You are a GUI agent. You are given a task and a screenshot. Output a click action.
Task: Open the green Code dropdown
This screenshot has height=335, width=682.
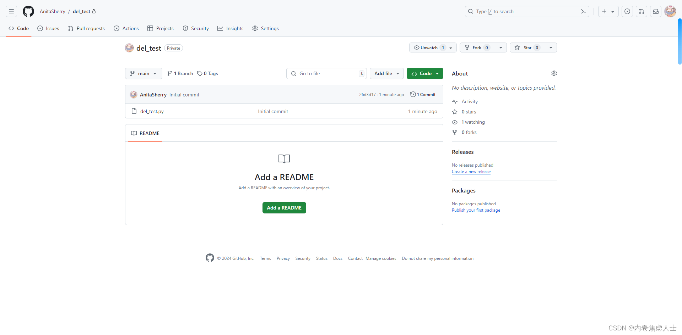(425, 73)
